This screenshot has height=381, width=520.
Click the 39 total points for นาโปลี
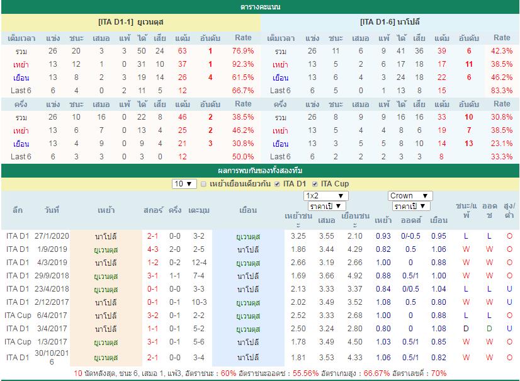[x=441, y=51]
